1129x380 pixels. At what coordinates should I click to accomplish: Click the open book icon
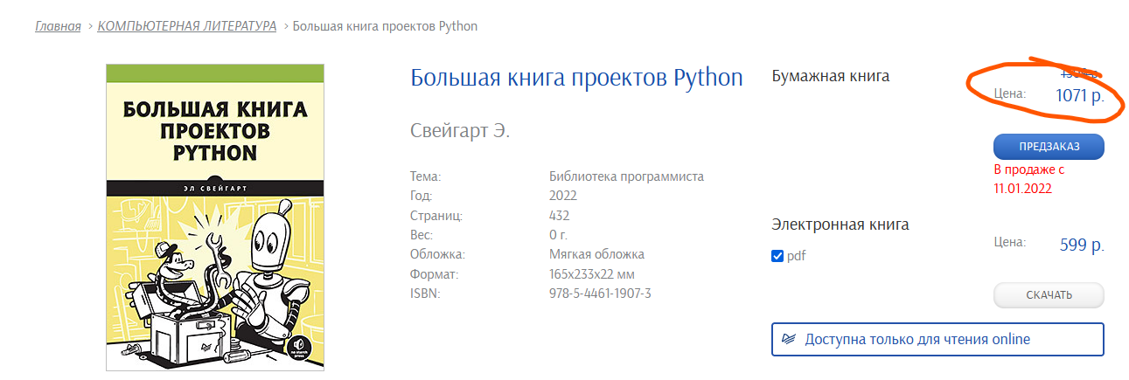789,339
